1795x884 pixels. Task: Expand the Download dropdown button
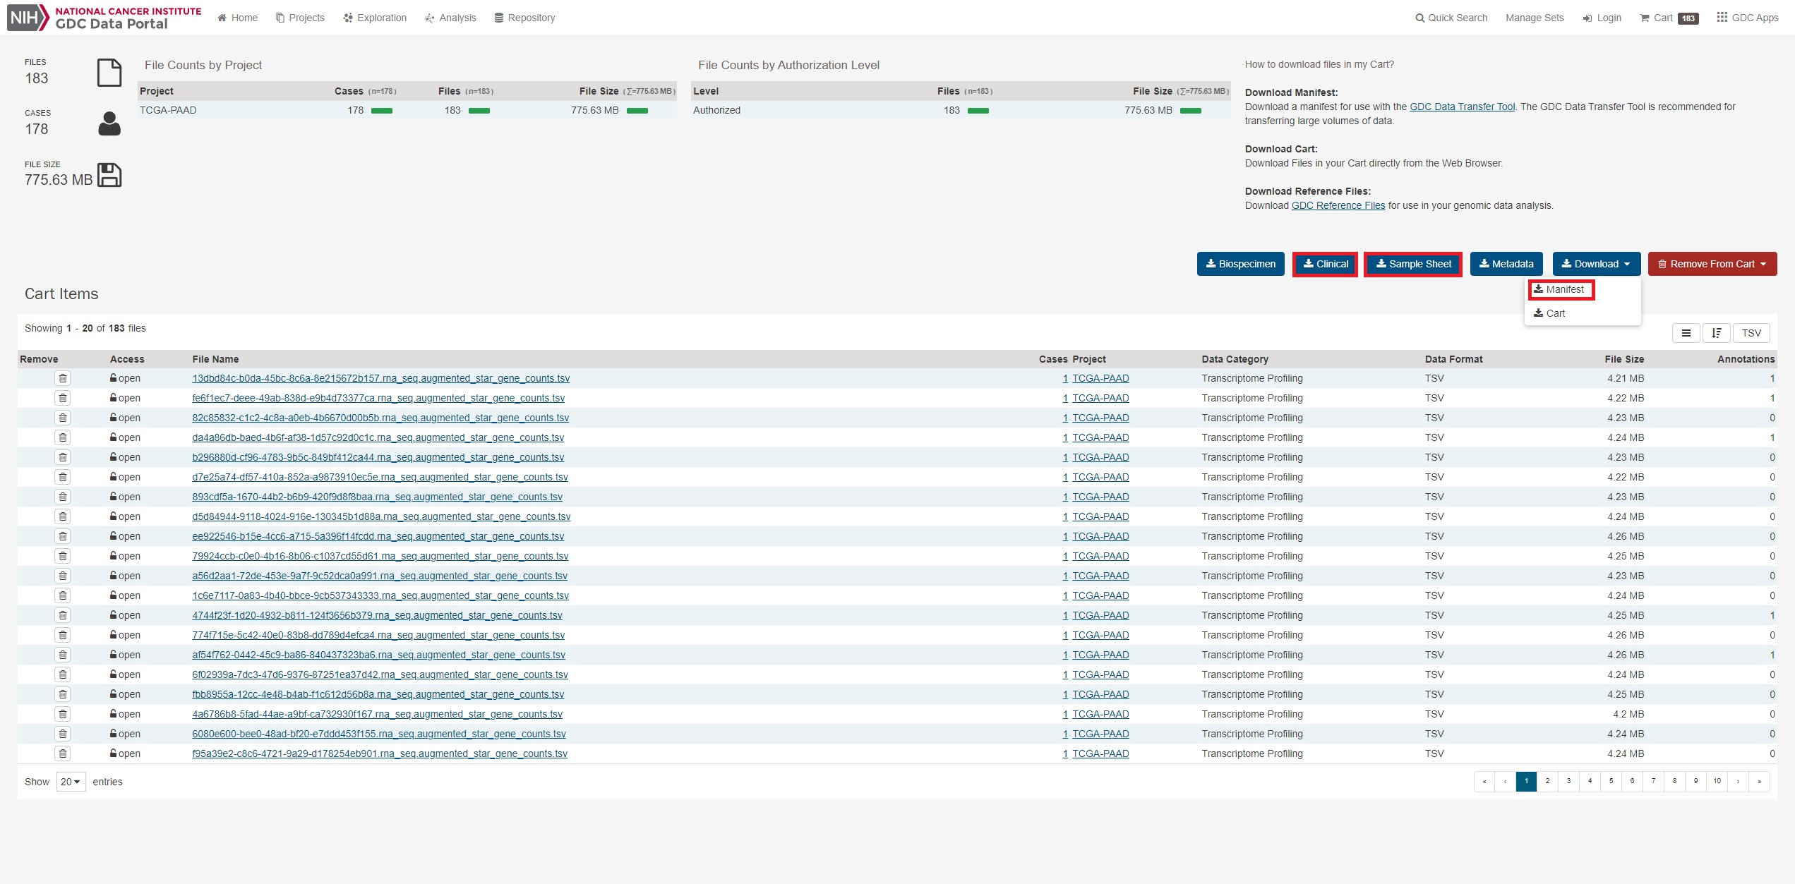(x=1596, y=264)
